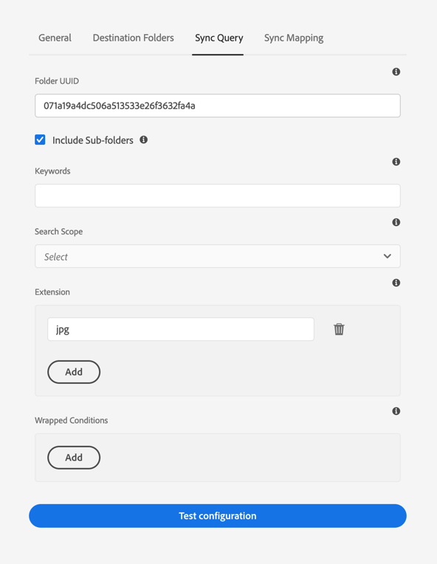Run Test configuration

coord(218,516)
